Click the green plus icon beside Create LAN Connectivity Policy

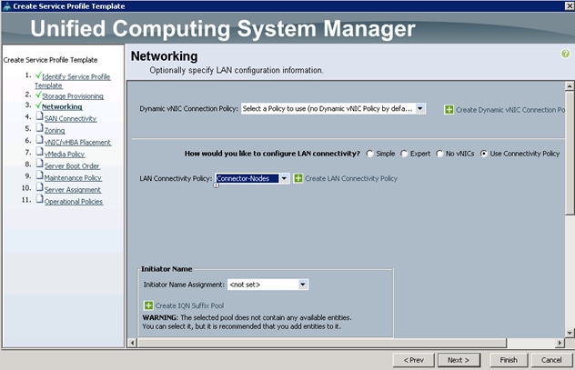298,178
